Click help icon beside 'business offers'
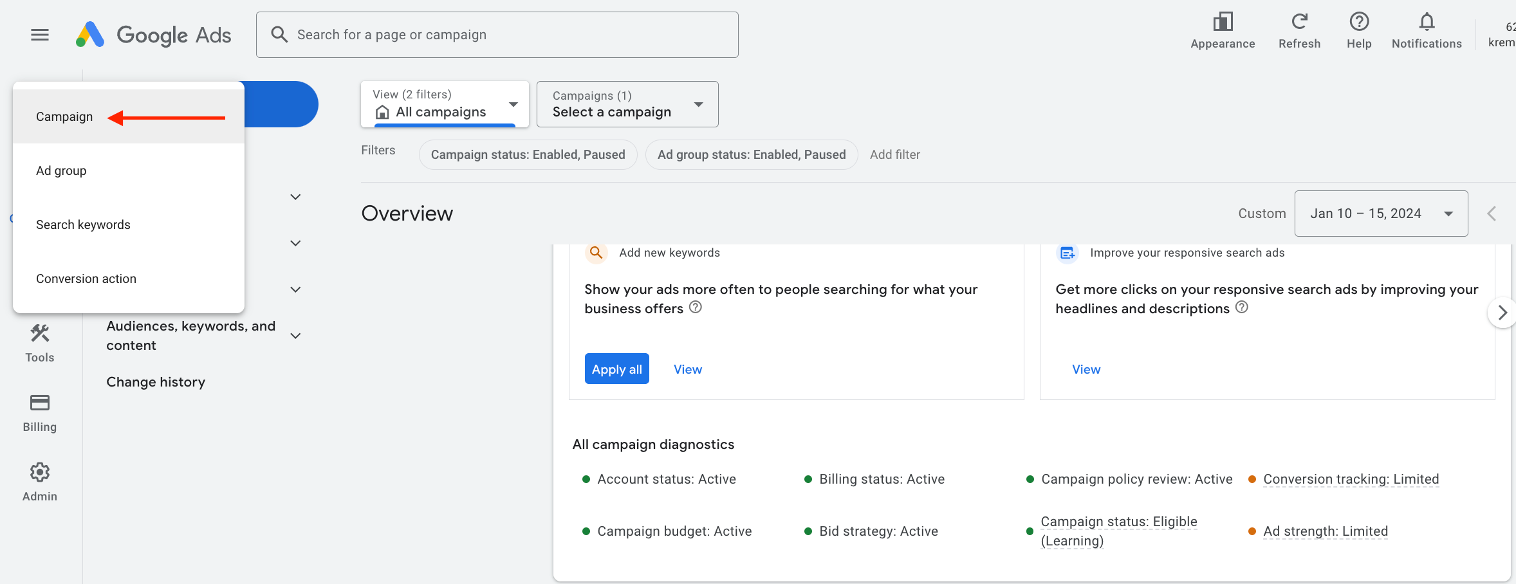 pyautogui.click(x=695, y=307)
